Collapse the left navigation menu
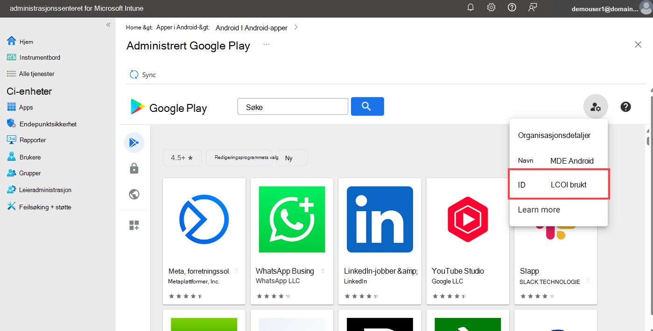The height and width of the screenshot is (331, 653). (x=108, y=25)
